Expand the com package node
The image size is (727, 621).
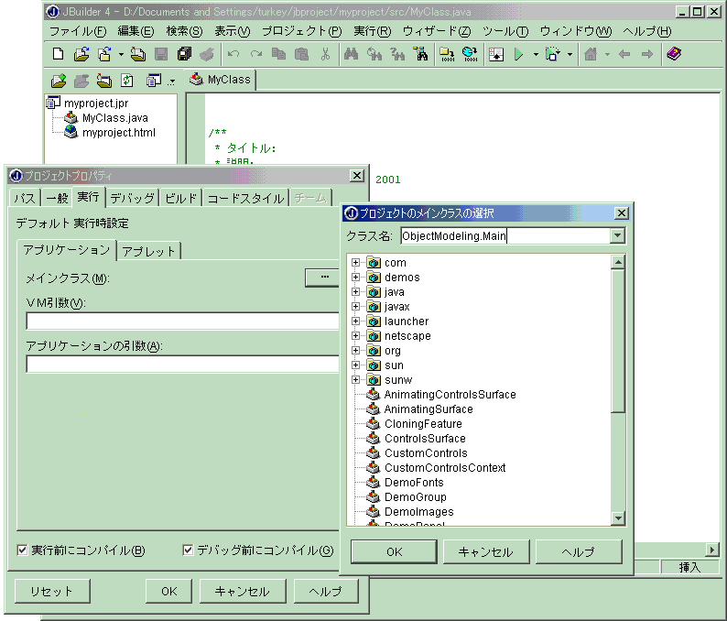[x=355, y=263]
